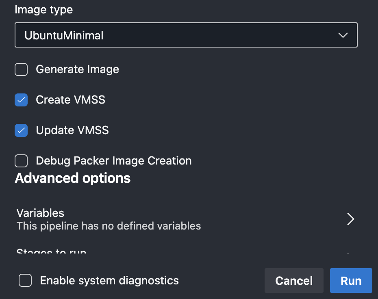This screenshot has width=378, height=299.
Task: Expand the Variables section
Action: pos(183,219)
